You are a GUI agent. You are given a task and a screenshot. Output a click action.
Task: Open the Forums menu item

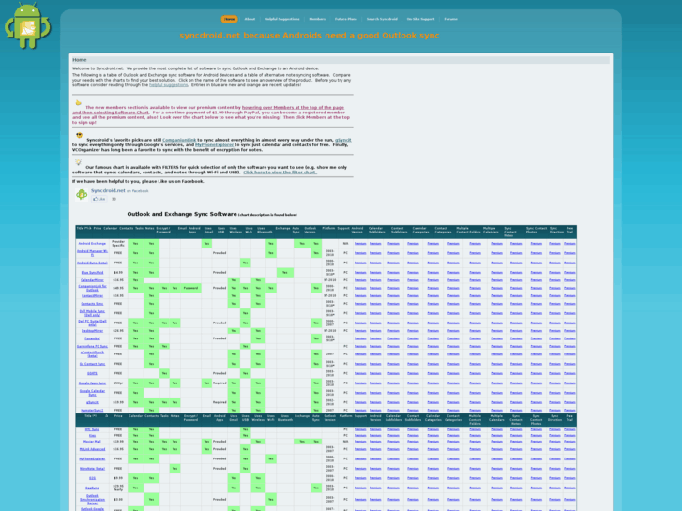(450, 19)
